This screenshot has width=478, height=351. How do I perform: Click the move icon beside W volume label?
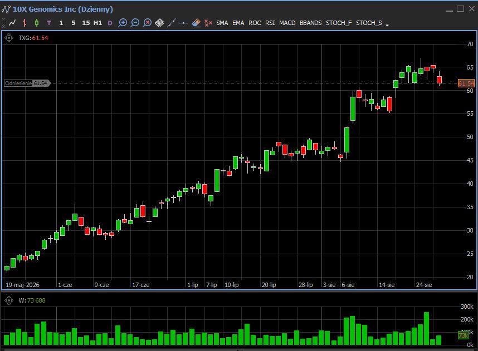9,300
